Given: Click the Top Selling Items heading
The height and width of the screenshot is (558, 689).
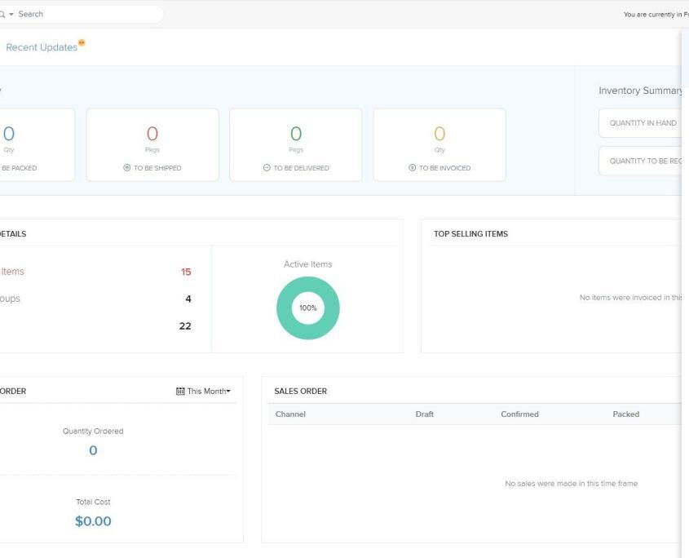Looking at the screenshot, I should pos(470,234).
